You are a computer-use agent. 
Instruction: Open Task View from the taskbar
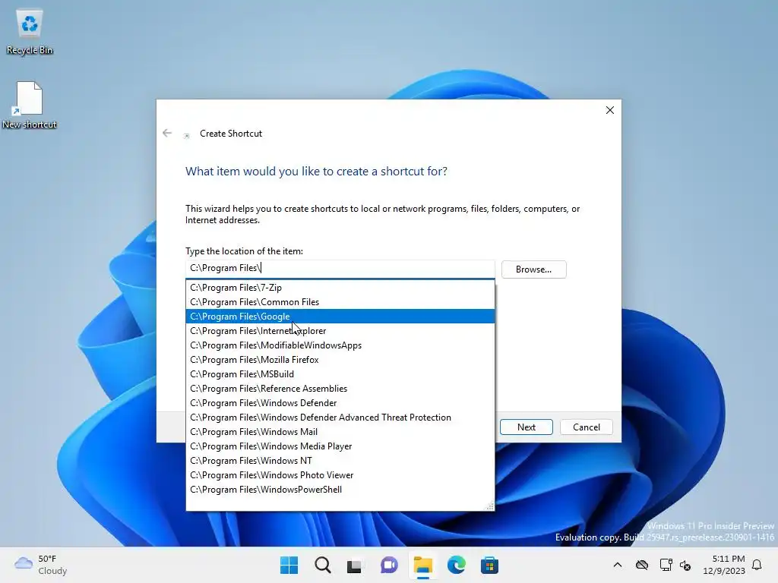(x=354, y=565)
